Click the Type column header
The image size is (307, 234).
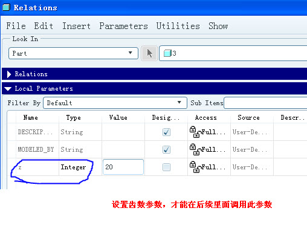tap(73, 117)
